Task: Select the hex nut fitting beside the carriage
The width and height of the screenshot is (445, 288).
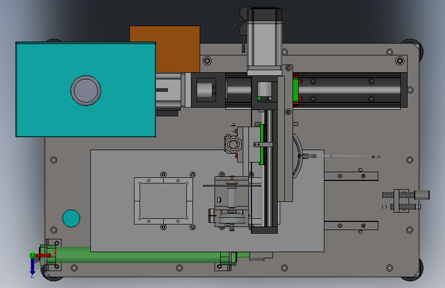Action: pyautogui.click(x=233, y=145)
